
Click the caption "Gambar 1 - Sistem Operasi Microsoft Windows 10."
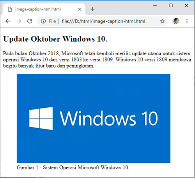point(73,168)
